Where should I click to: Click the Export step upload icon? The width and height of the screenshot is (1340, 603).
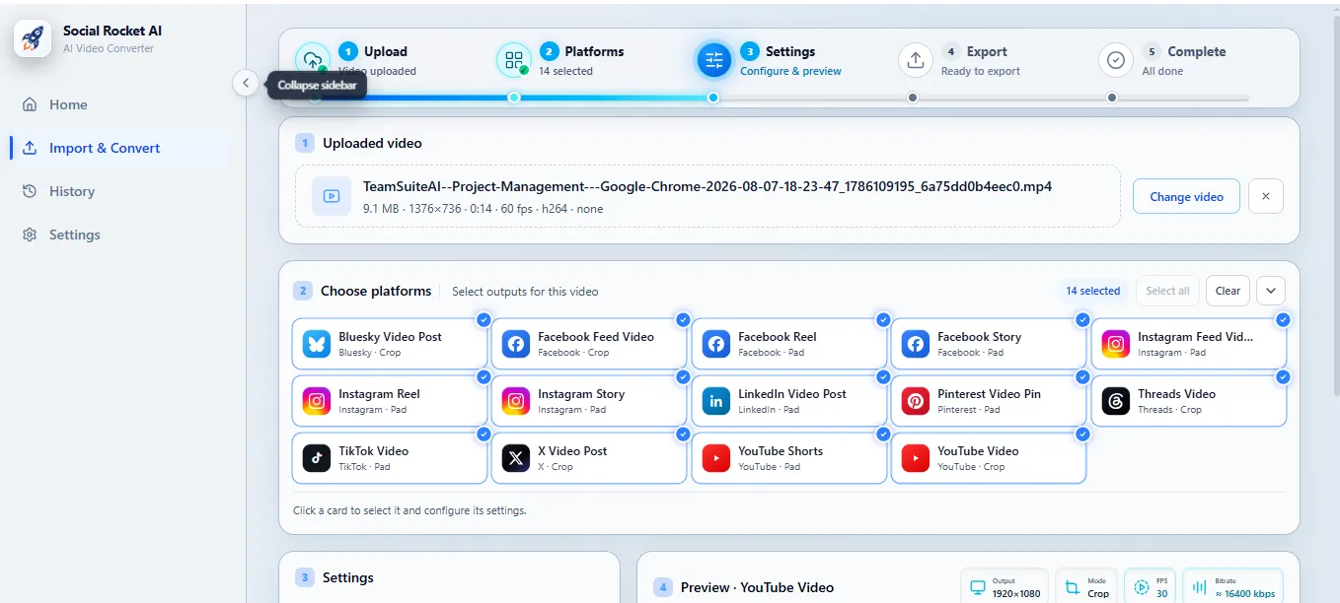tap(916, 60)
